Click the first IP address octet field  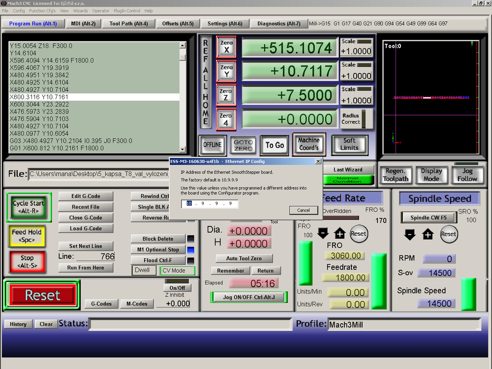(x=189, y=203)
